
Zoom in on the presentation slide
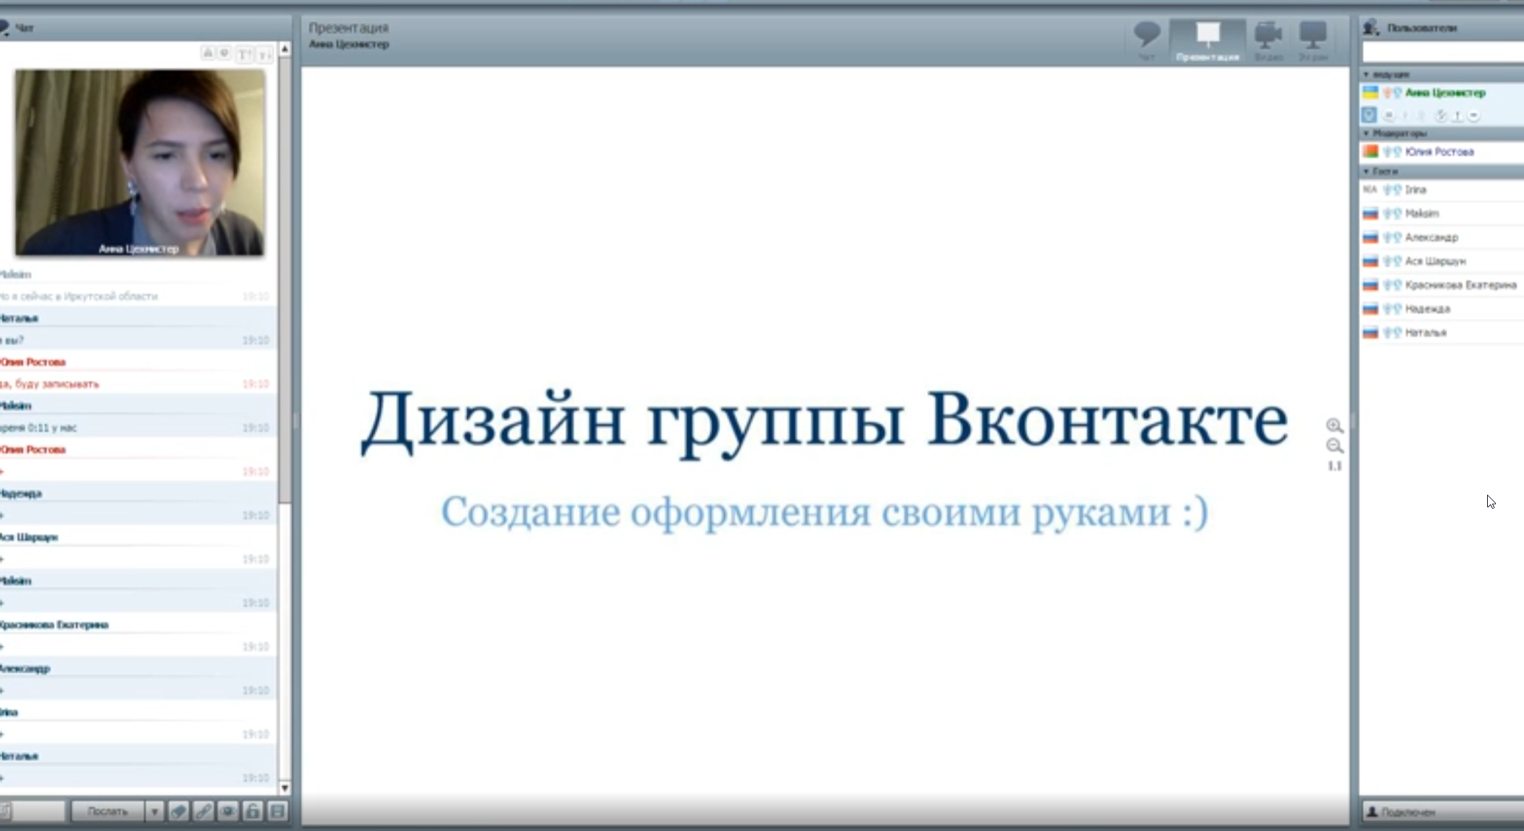[1334, 426]
